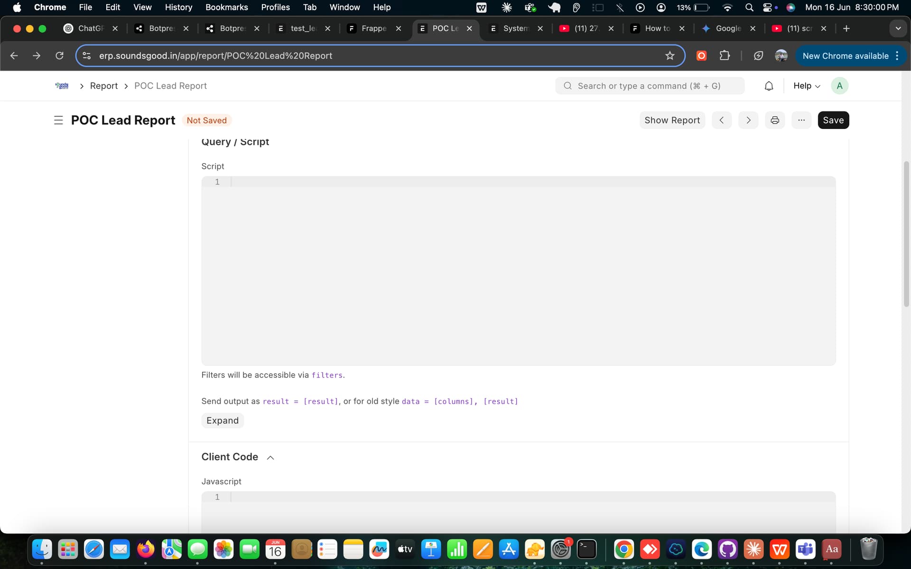Open the user avatar A menu
The height and width of the screenshot is (569, 911).
(839, 86)
